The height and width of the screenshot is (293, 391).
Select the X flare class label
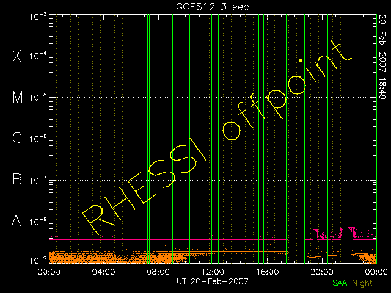(x=16, y=56)
